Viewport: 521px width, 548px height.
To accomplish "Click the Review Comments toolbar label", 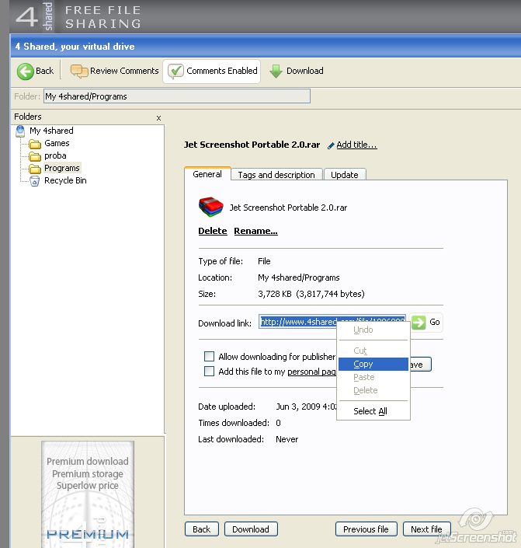I will coord(124,71).
